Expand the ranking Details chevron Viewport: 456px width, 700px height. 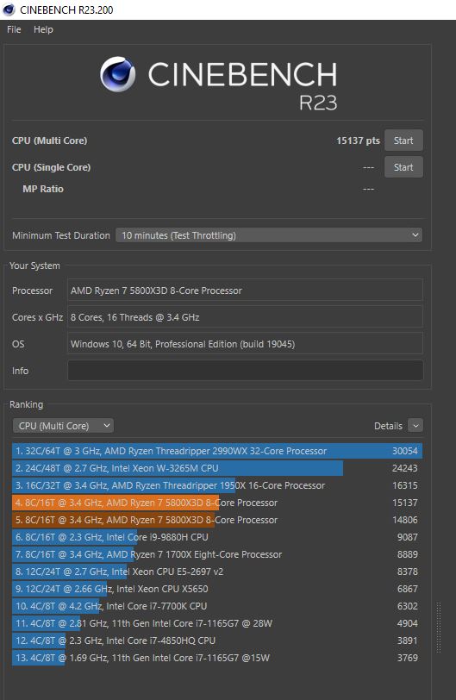(x=415, y=426)
